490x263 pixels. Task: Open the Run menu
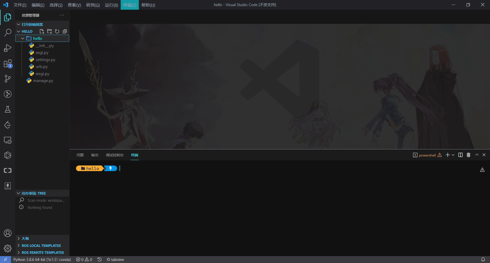click(112, 5)
